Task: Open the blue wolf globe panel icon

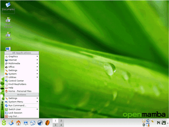Action: click(40, 123)
